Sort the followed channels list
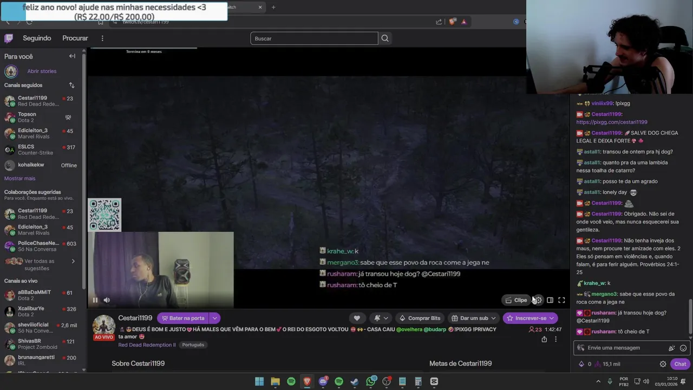Image resolution: width=693 pixels, height=390 pixels. 71,85
